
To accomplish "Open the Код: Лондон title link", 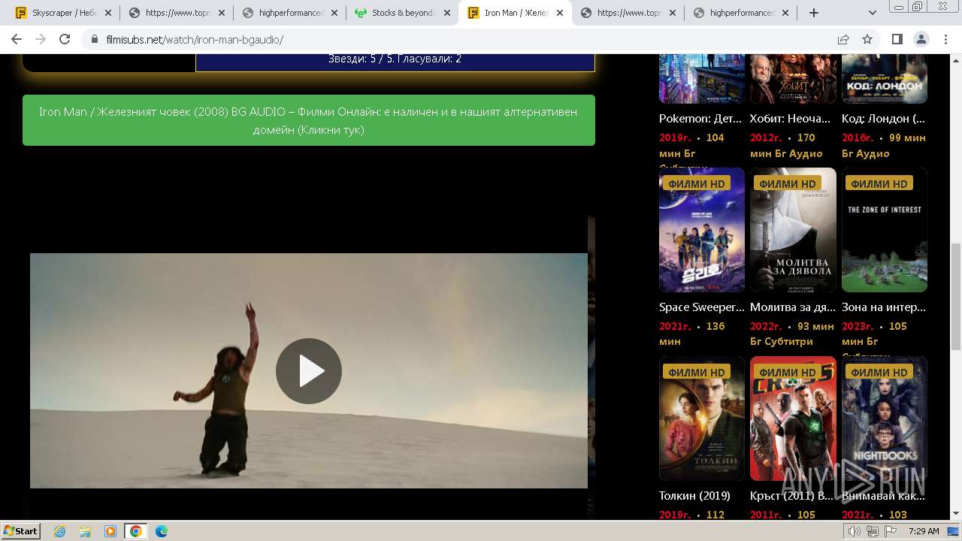I will coord(883,119).
